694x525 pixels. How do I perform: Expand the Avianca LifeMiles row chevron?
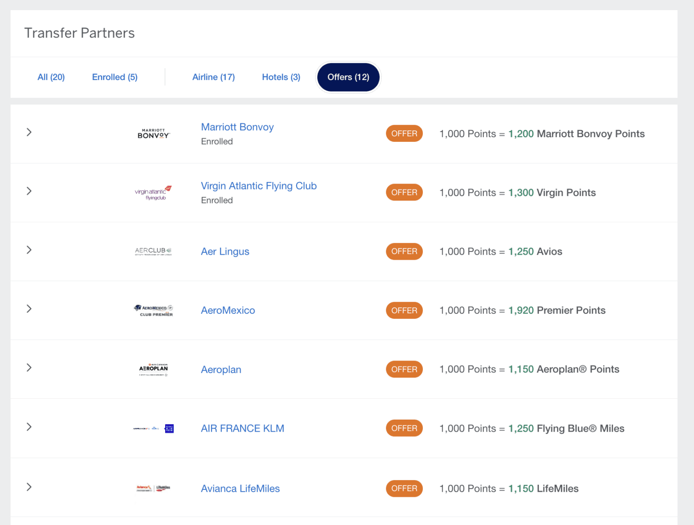tap(29, 487)
